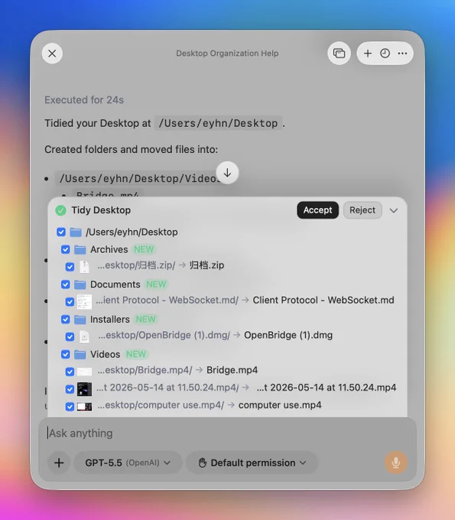
Task: Uncheck the 2026-05-14 at 11.50.24.mp4 checkbox
Action: coord(70,389)
